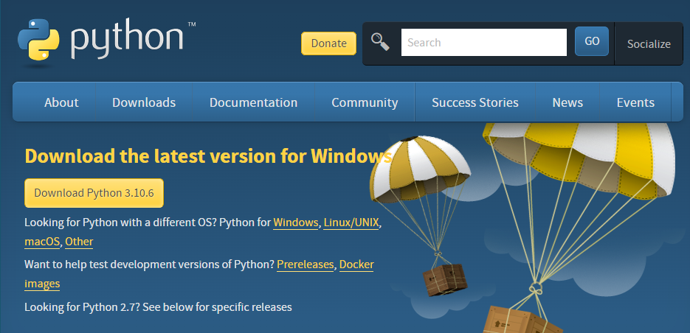Click the 'Looking for Python 2.7?' text
690x333 pixels.
pyautogui.click(x=83, y=306)
